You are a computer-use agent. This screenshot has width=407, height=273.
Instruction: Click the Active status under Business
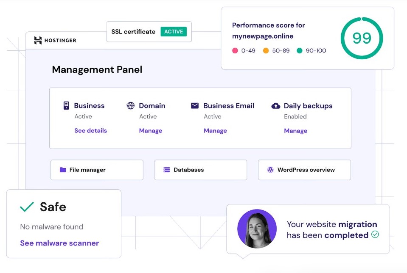click(x=83, y=116)
